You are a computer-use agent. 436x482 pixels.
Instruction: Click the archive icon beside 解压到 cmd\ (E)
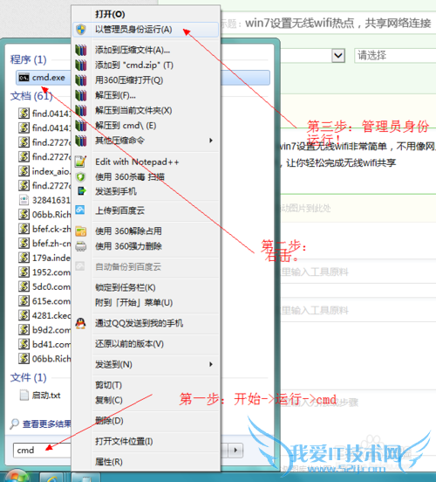(81, 126)
